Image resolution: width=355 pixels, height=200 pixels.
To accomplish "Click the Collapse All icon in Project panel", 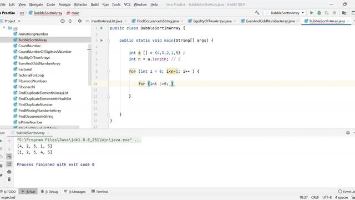I will click(x=70, y=21).
